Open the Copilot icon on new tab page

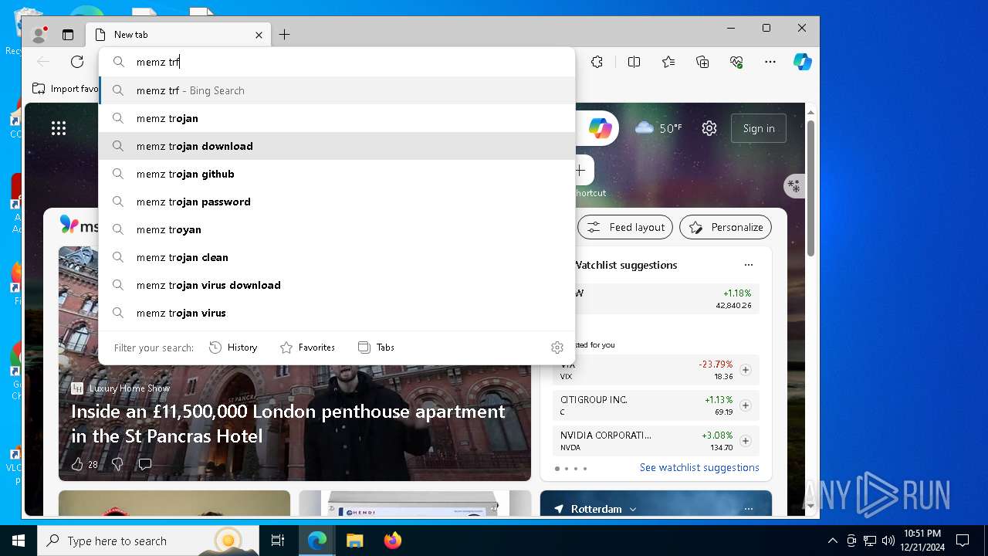(600, 128)
